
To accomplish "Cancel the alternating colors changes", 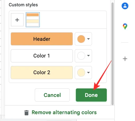I will click(52, 95).
